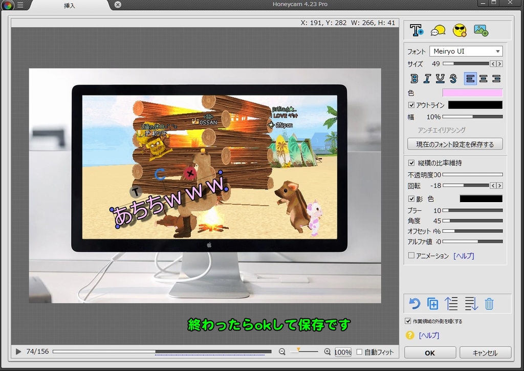The image size is (524, 371).
Task: Click the duplicate object icon
Action: click(433, 303)
